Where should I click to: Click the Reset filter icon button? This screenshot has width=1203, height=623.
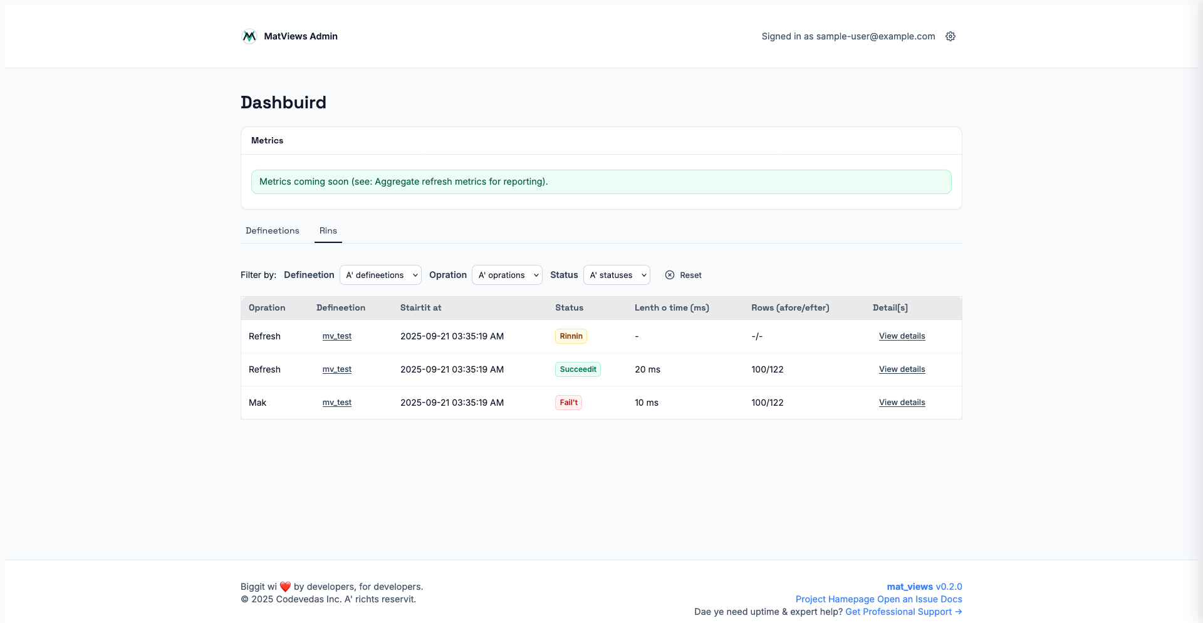pyautogui.click(x=670, y=275)
